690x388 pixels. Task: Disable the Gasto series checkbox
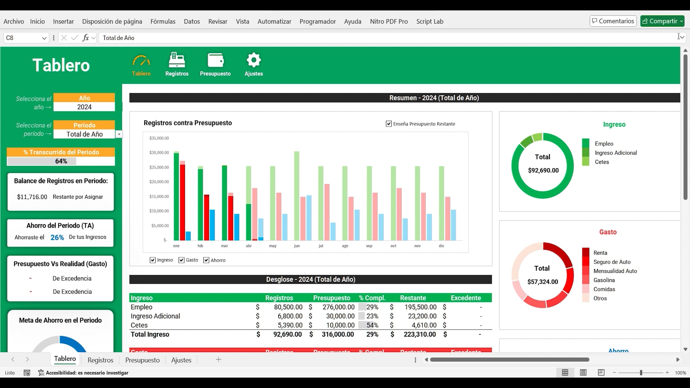coord(181,260)
